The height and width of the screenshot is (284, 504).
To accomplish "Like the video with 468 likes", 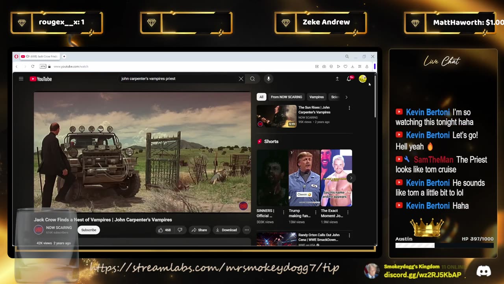I will point(164,230).
